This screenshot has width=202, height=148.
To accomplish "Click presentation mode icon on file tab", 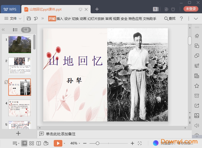I will [x=80, y=9].
